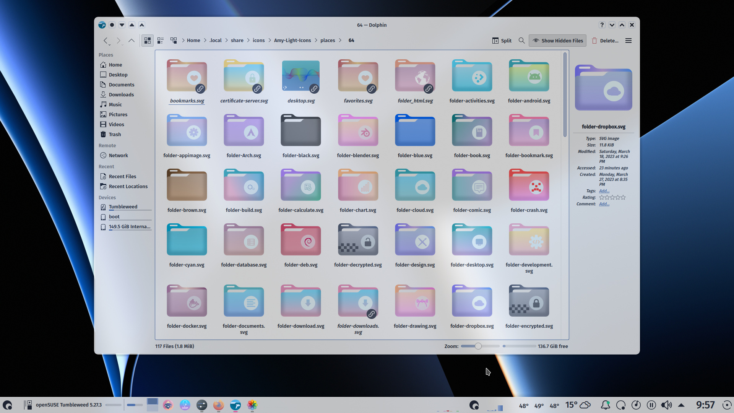
Task: Select bookmarks.svg file
Action: point(187,81)
